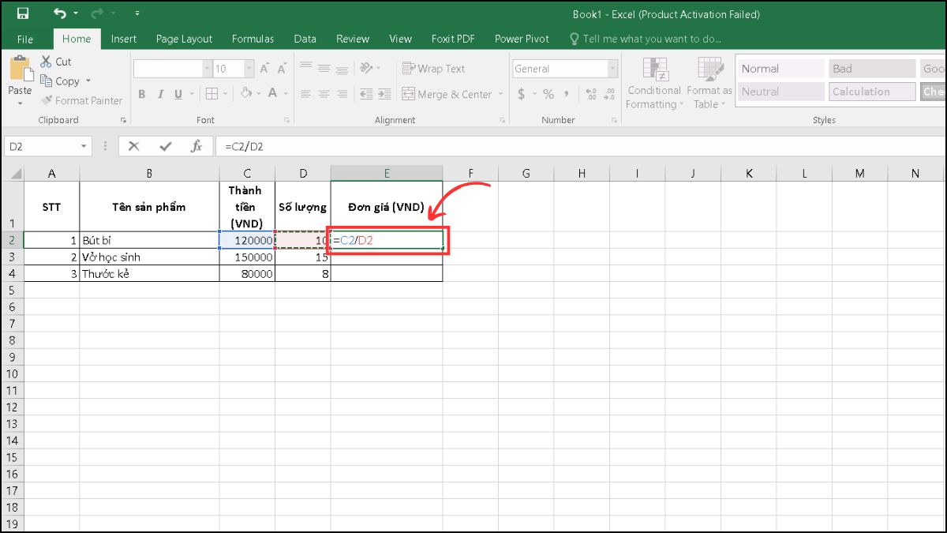Click Increase Decimal icon
The height and width of the screenshot is (533, 947).
click(591, 93)
